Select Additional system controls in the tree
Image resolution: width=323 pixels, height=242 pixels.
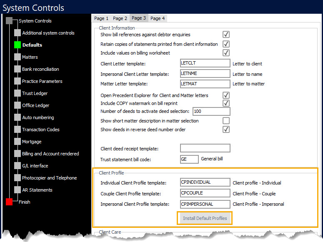point(48,33)
